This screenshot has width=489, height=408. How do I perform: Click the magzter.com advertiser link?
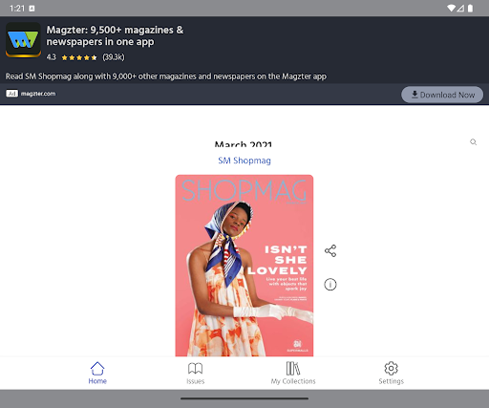tap(38, 94)
